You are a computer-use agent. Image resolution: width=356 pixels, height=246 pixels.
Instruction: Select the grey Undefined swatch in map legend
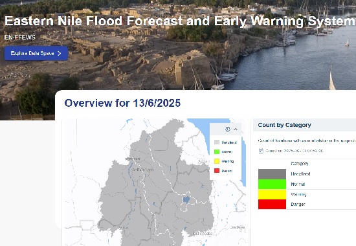tap(217, 142)
